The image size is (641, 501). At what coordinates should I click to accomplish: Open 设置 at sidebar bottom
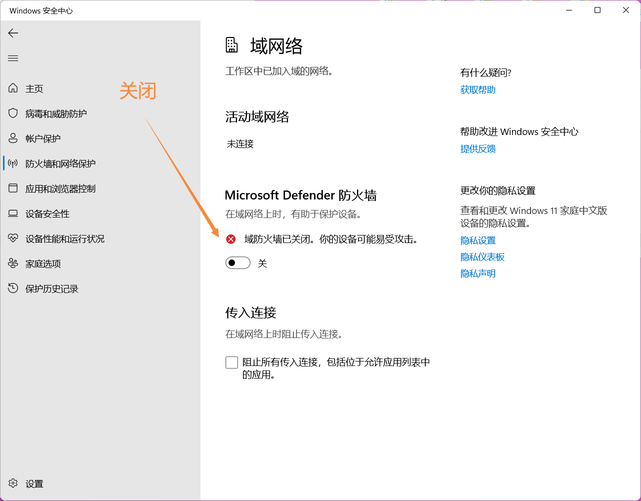tap(34, 483)
